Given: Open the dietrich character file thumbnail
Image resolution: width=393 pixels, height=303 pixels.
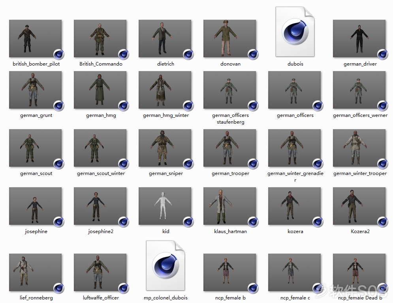Looking at the screenshot, I should pyautogui.click(x=165, y=39).
